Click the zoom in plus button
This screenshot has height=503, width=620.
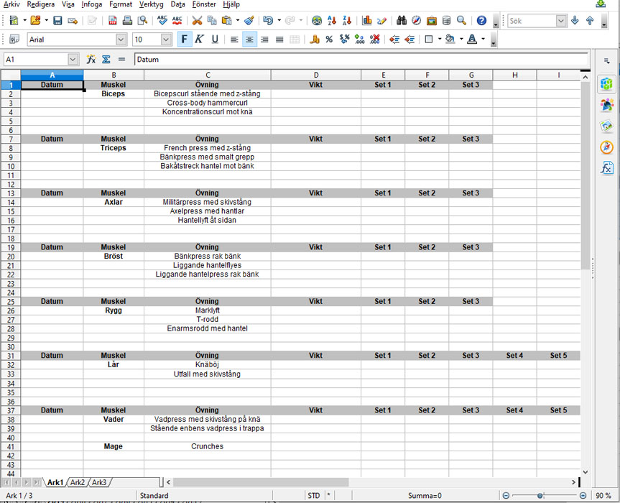pos(583,496)
